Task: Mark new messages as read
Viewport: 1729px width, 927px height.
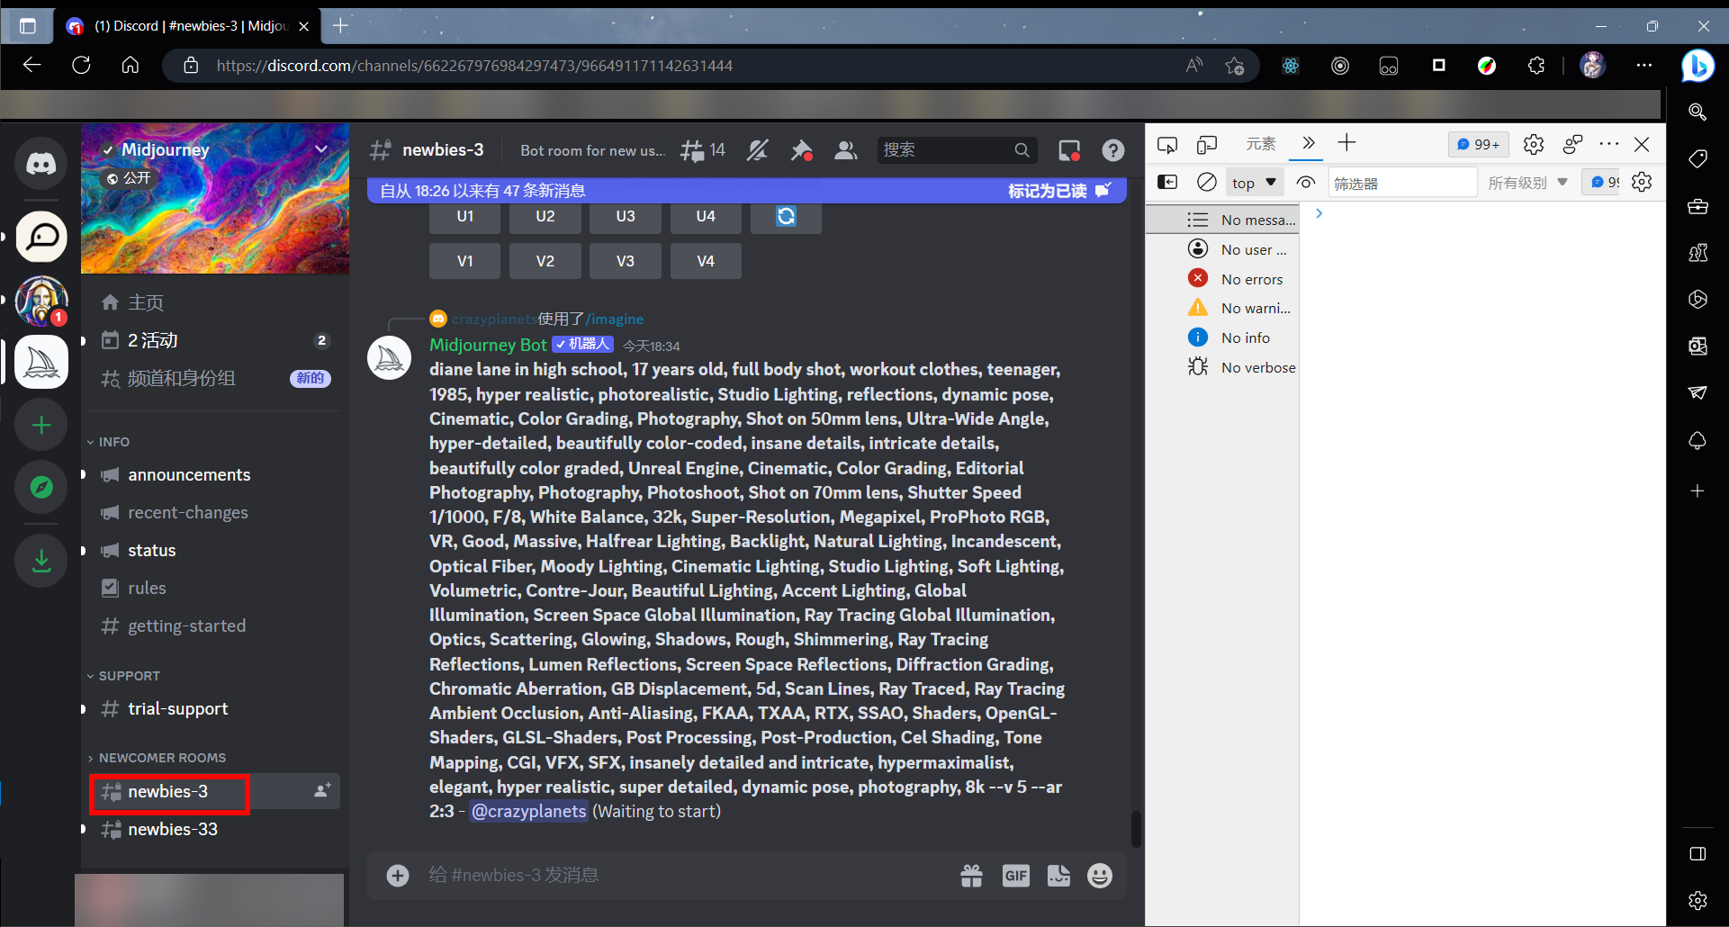Action: pos(1059,191)
